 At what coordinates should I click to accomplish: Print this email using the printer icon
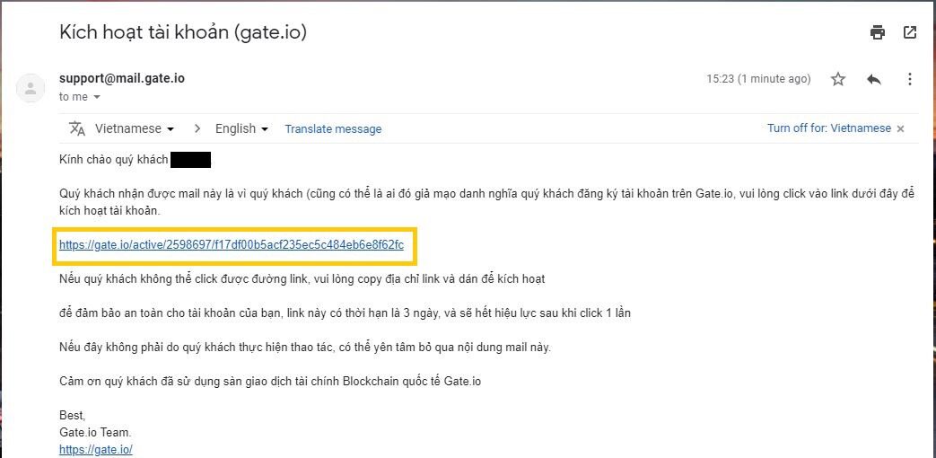(878, 32)
